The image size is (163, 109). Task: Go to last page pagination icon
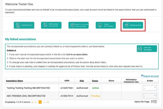point(48,102)
